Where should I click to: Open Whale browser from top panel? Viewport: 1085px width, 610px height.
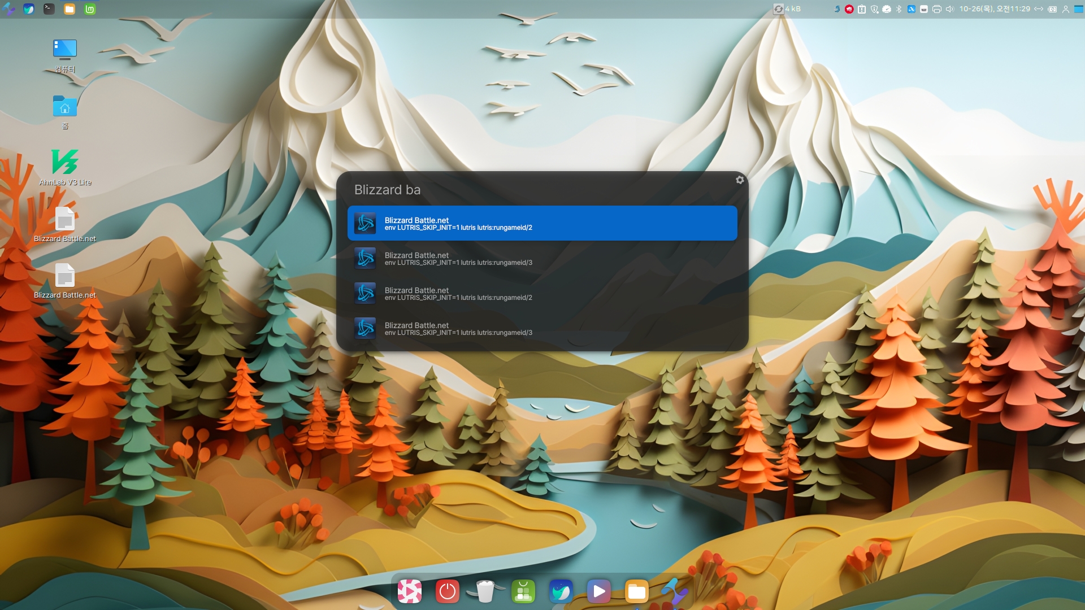(29, 9)
